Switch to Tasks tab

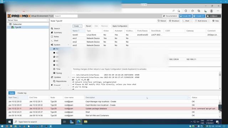12,93
